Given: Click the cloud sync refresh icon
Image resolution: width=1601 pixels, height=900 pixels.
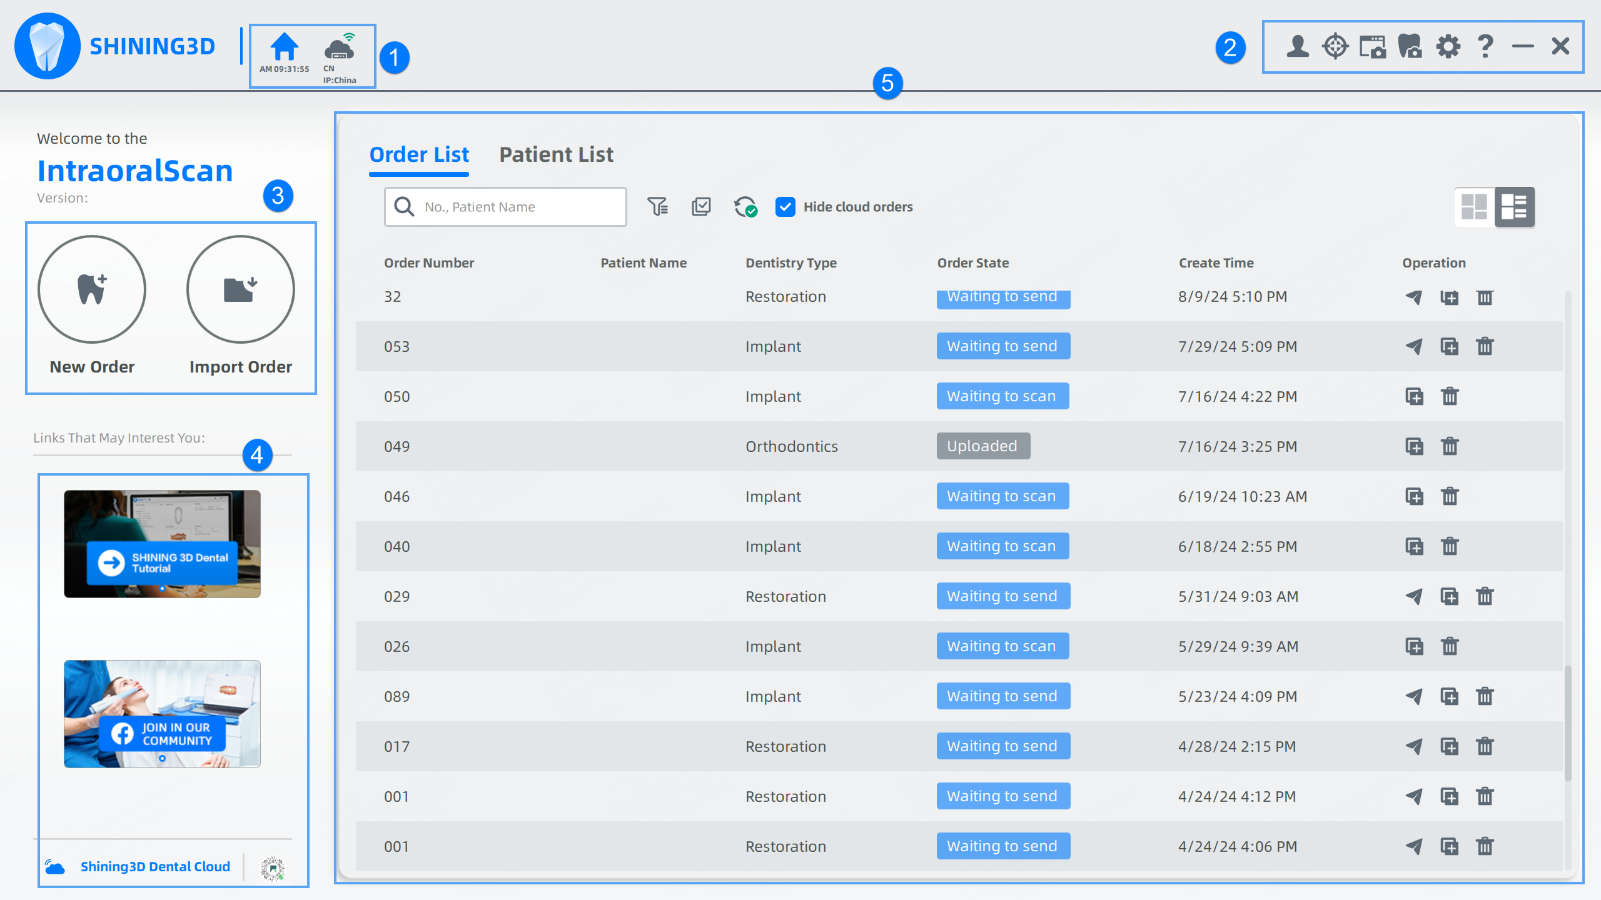Looking at the screenshot, I should pyautogui.click(x=745, y=207).
